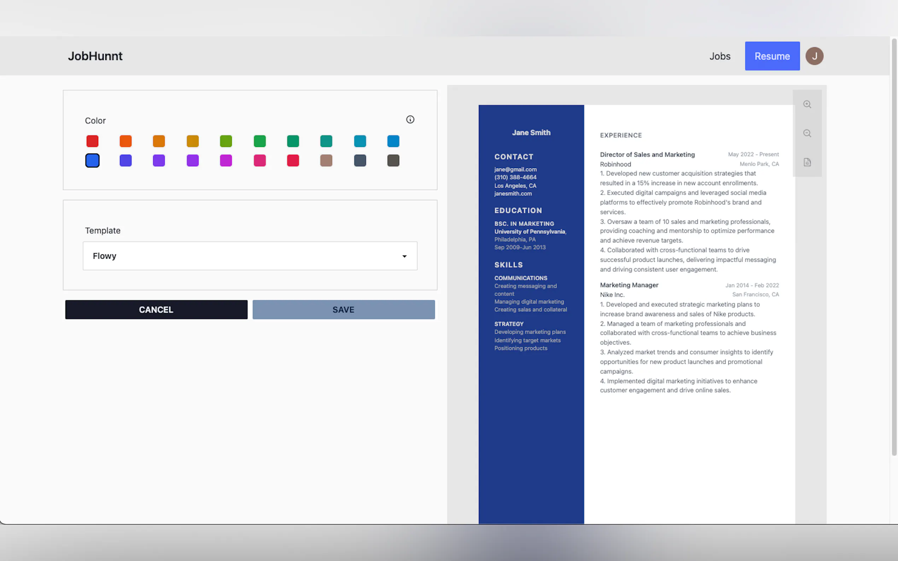Select the brown tan color swatch
This screenshot has height=561, width=898.
tap(326, 161)
